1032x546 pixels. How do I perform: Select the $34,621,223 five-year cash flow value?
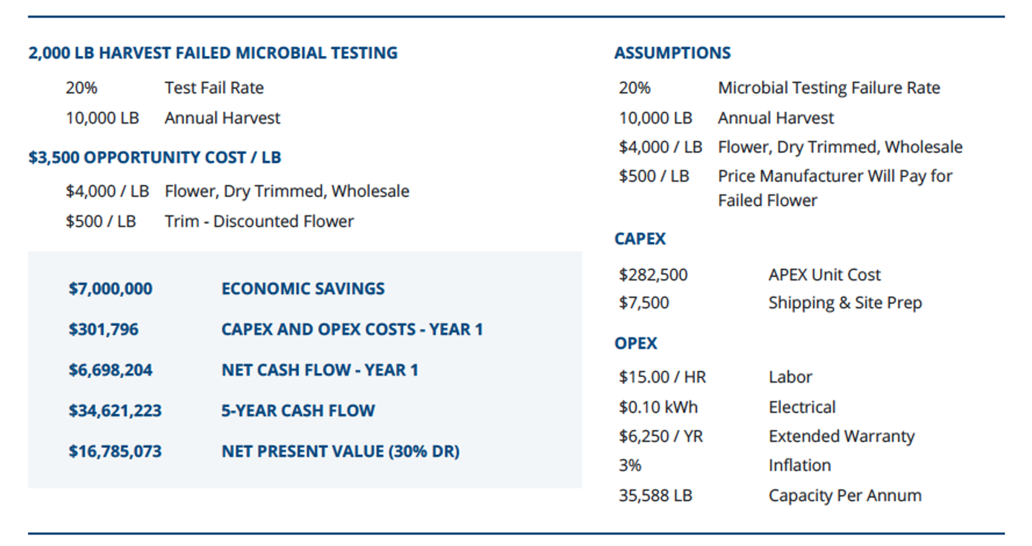click(115, 411)
